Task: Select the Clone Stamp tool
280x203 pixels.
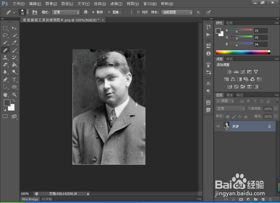Action: 5,57
